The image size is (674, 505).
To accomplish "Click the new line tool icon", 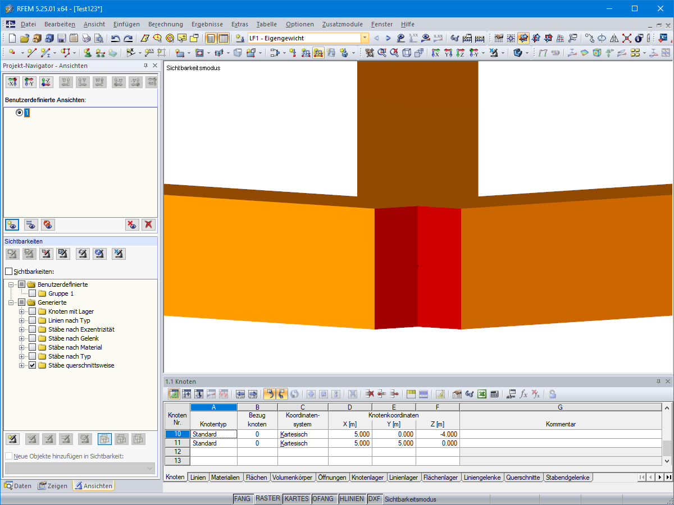I will [x=32, y=53].
